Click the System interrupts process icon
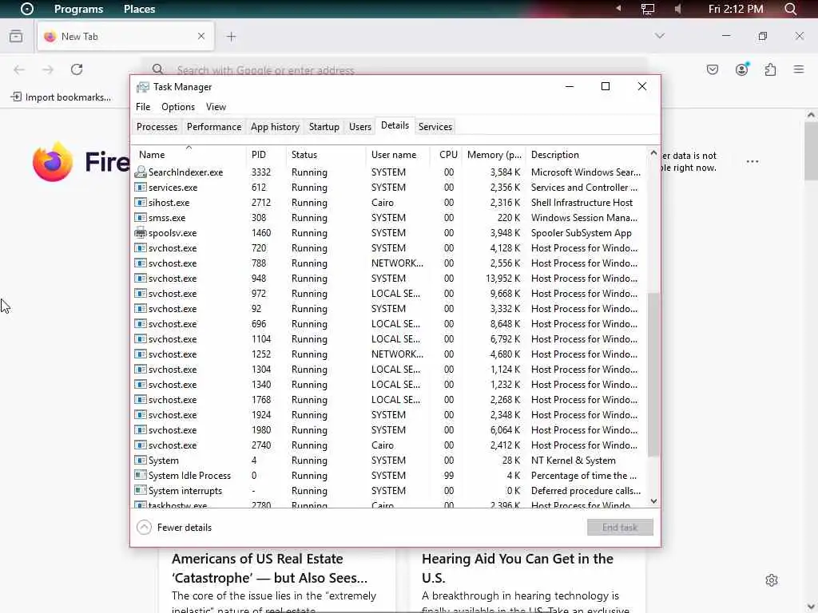The width and height of the screenshot is (818, 613). (x=141, y=491)
